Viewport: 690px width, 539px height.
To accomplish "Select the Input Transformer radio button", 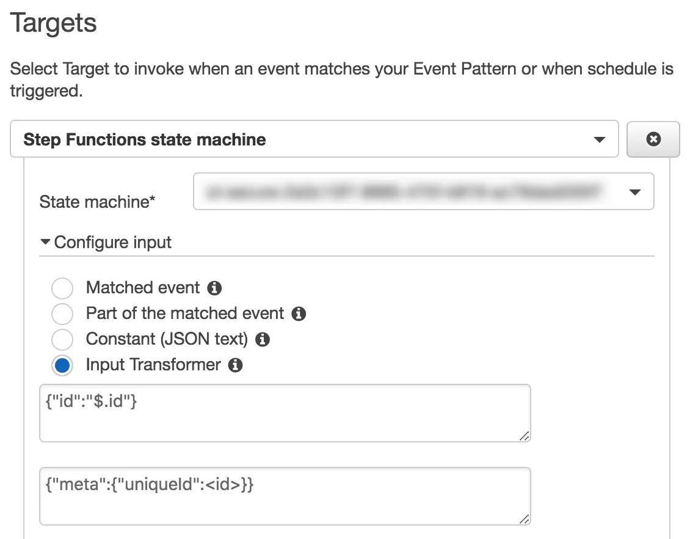I will click(62, 365).
